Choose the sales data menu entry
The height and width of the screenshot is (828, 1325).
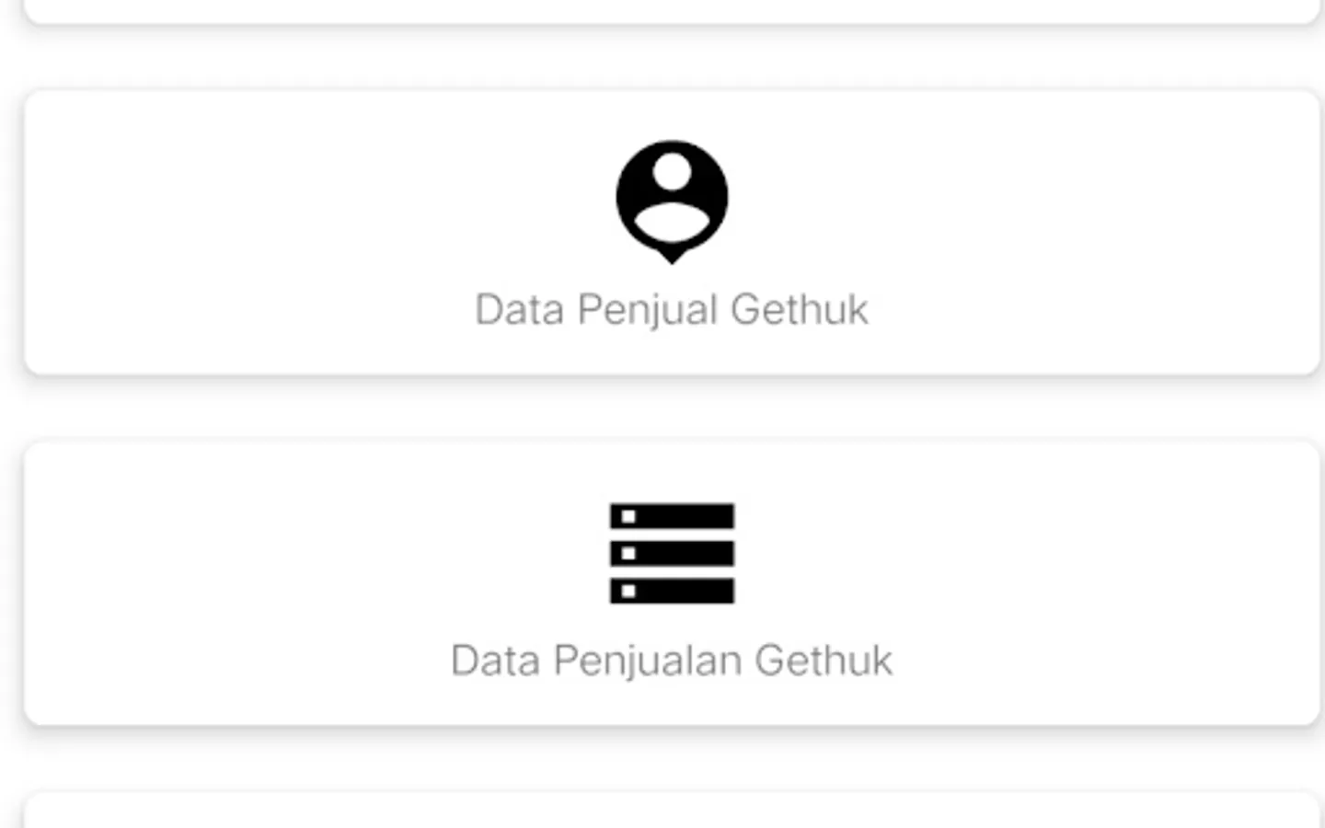click(x=672, y=583)
